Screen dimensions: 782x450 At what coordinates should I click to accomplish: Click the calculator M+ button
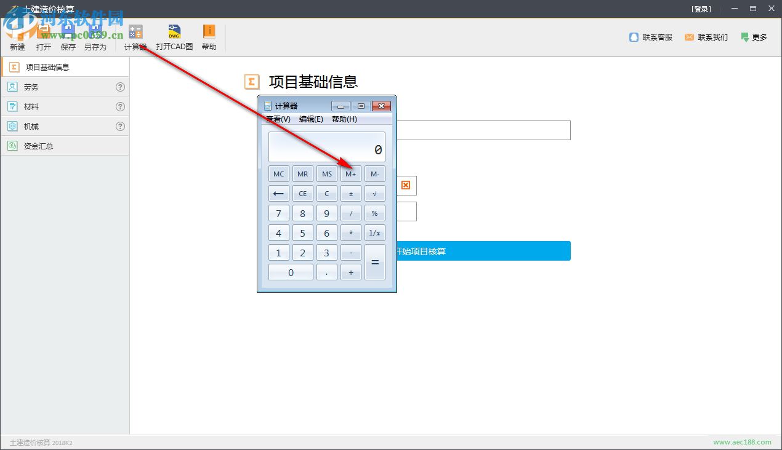coord(351,174)
